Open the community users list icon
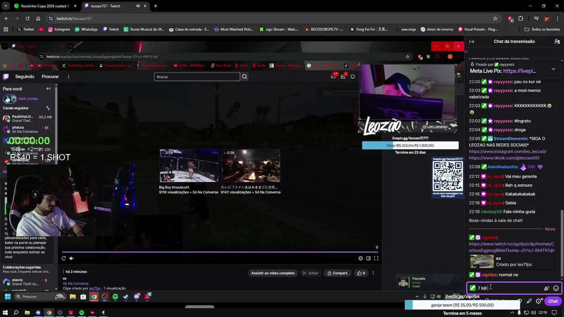The height and width of the screenshot is (317, 564). (x=557, y=41)
